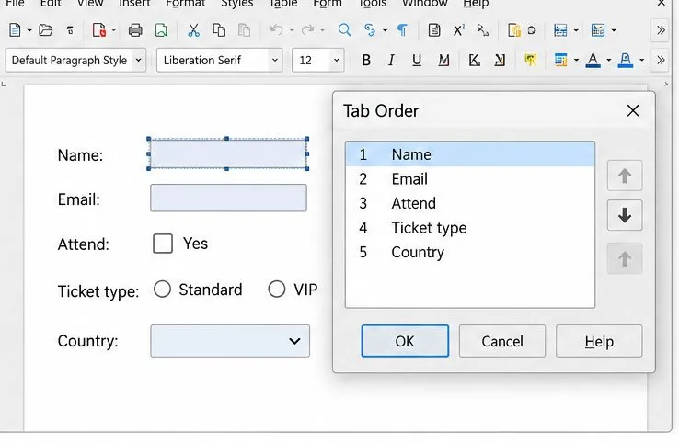Click the New document icon
679x443 pixels.
click(15, 30)
